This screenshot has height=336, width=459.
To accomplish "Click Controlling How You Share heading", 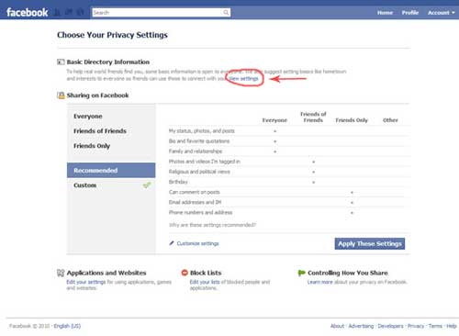I will [348, 273].
